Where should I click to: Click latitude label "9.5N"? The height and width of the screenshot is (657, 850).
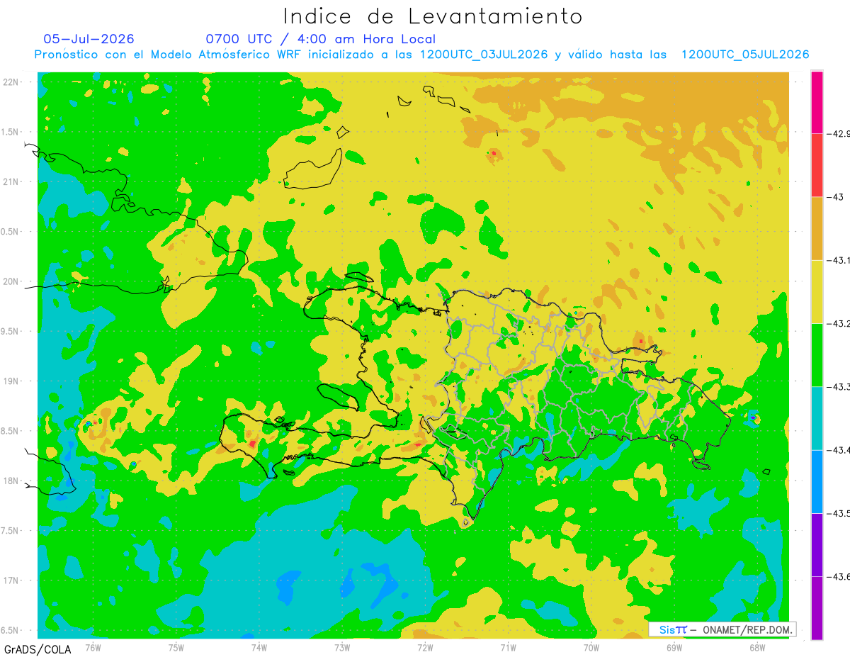(x=9, y=331)
